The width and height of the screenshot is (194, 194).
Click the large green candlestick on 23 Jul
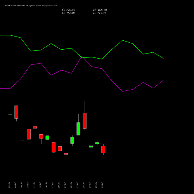tap(78, 129)
